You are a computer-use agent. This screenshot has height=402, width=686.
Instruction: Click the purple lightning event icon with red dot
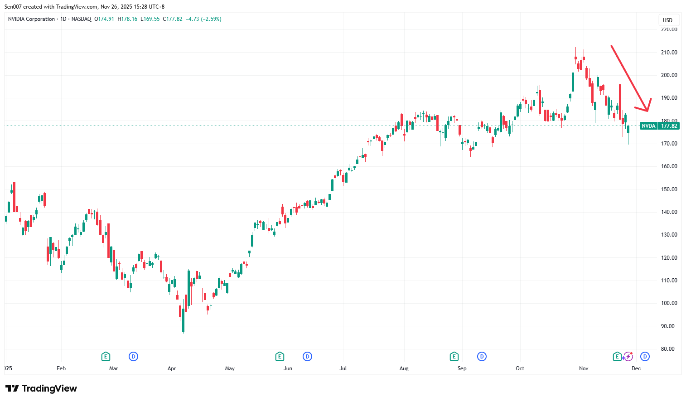(x=628, y=356)
